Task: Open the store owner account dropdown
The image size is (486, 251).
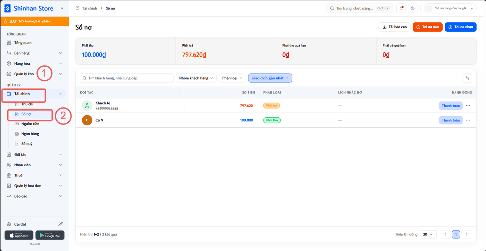Action: [x=450, y=8]
